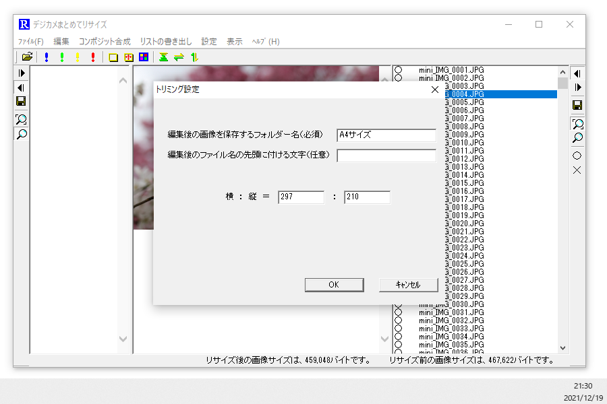Select the yellow square trimming frame icon
The height and width of the screenshot is (404, 607).
[x=113, y=58]
